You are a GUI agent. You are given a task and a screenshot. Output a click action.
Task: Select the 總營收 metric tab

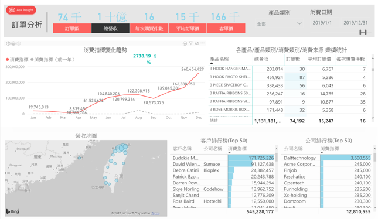(110, 29)
